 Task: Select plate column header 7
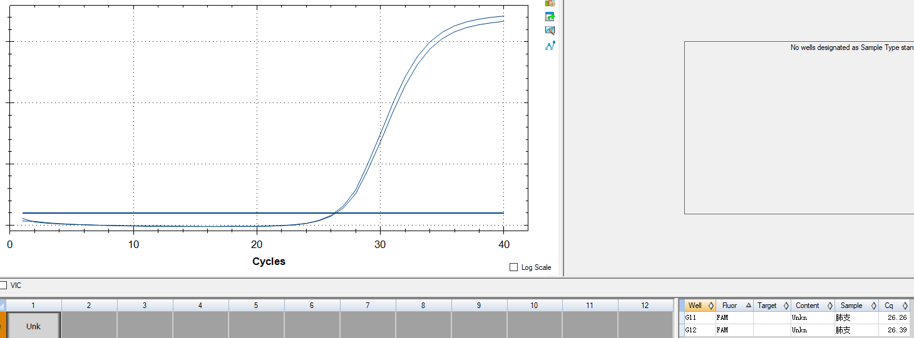click(x=367, y=306)
